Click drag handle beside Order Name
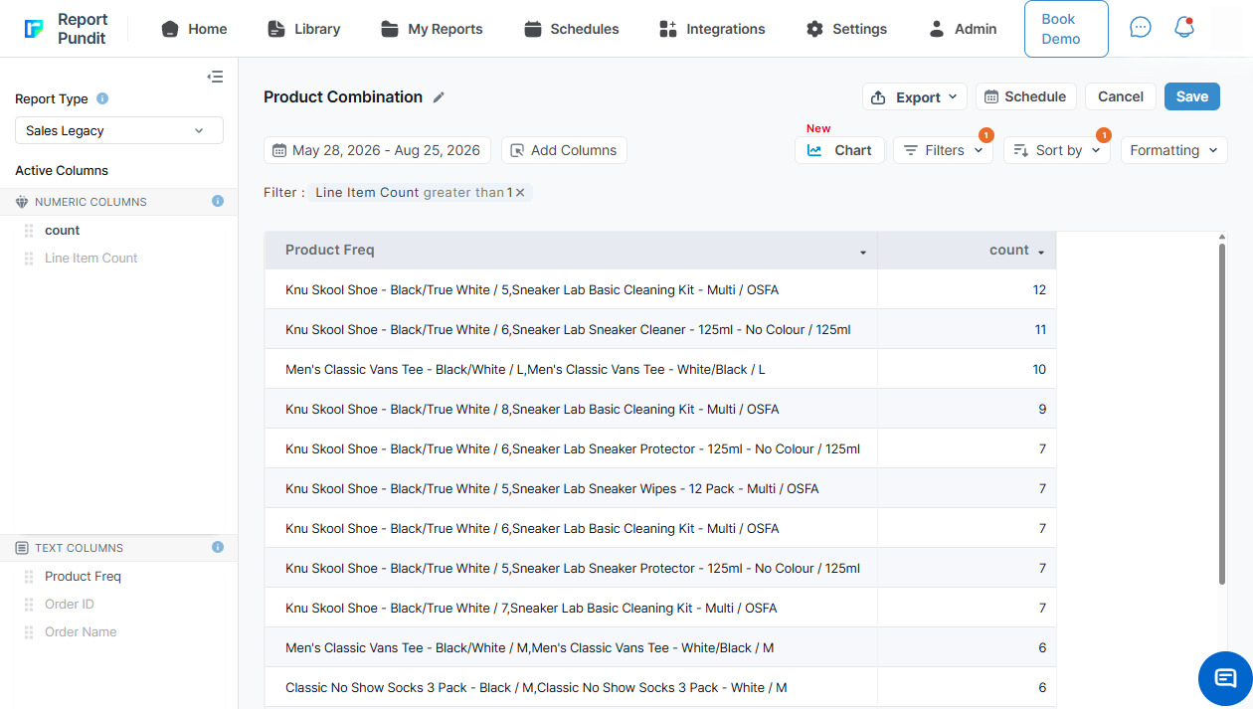The width and height of the screenshot is (1253, 709). pyautogui.click(x=29, y=632)
